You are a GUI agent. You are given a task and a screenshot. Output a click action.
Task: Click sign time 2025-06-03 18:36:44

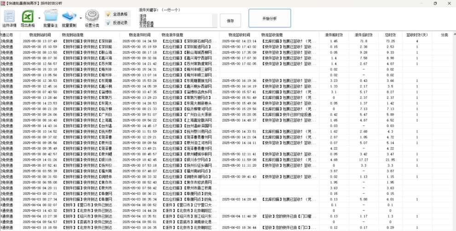[239, 227]
